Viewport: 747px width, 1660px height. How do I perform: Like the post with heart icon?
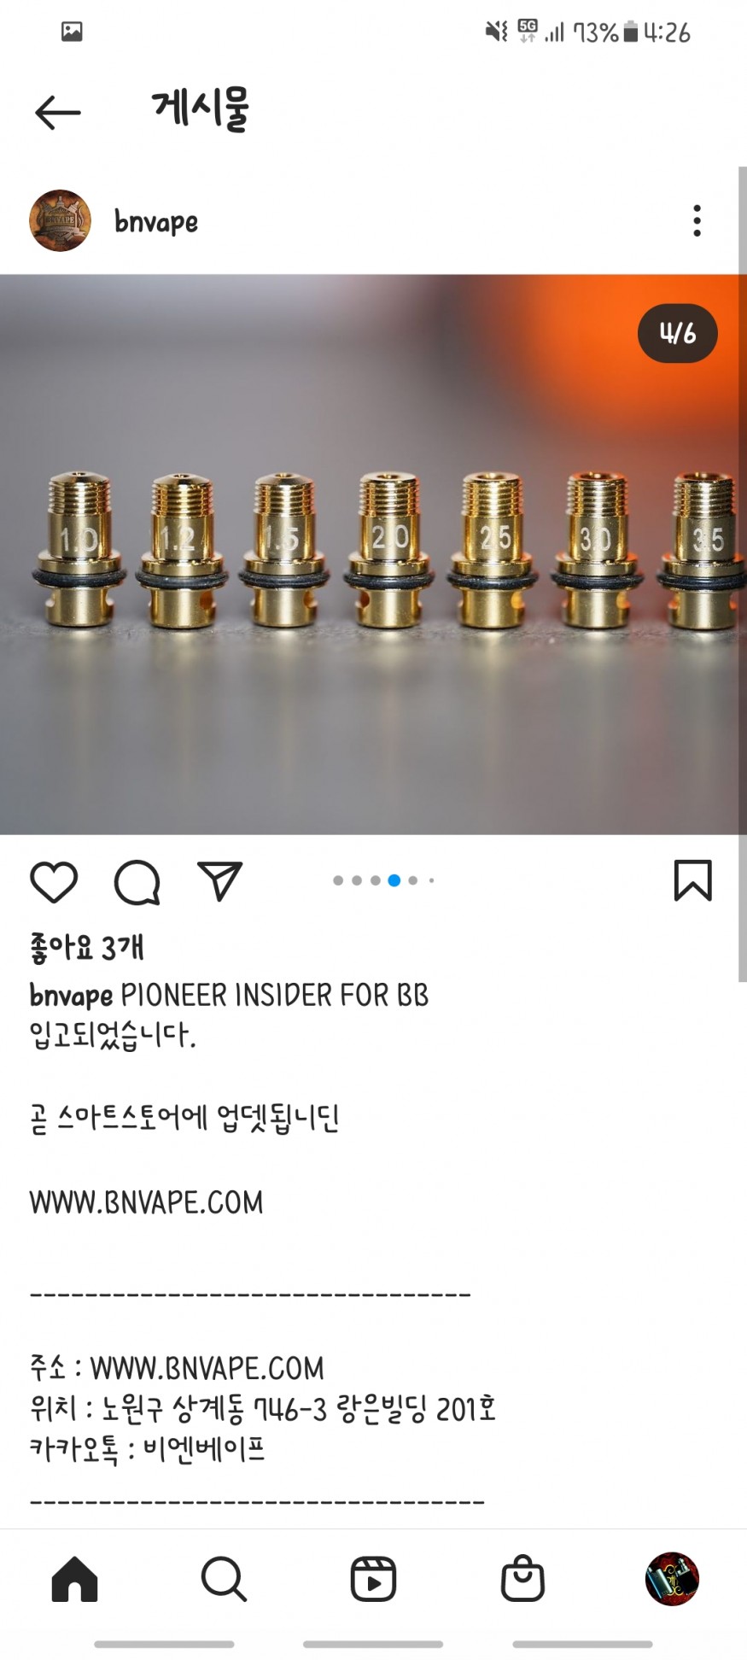pyautogui.click(x=54, y=882)
